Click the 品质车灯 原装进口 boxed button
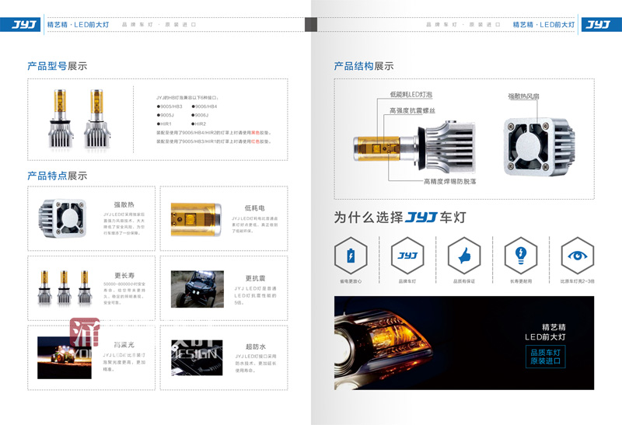The height and width of the screenshot is (425, 622). point(546,357)
